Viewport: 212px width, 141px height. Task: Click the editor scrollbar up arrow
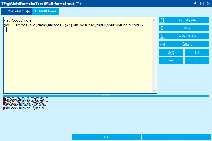tap(154, 20)
